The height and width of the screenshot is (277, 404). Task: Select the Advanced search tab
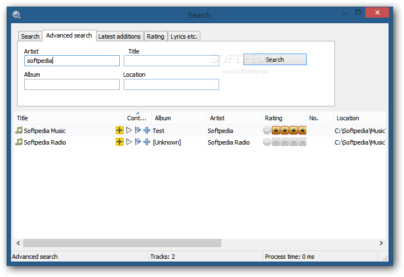pyautogui.click(x=69, y=35)
